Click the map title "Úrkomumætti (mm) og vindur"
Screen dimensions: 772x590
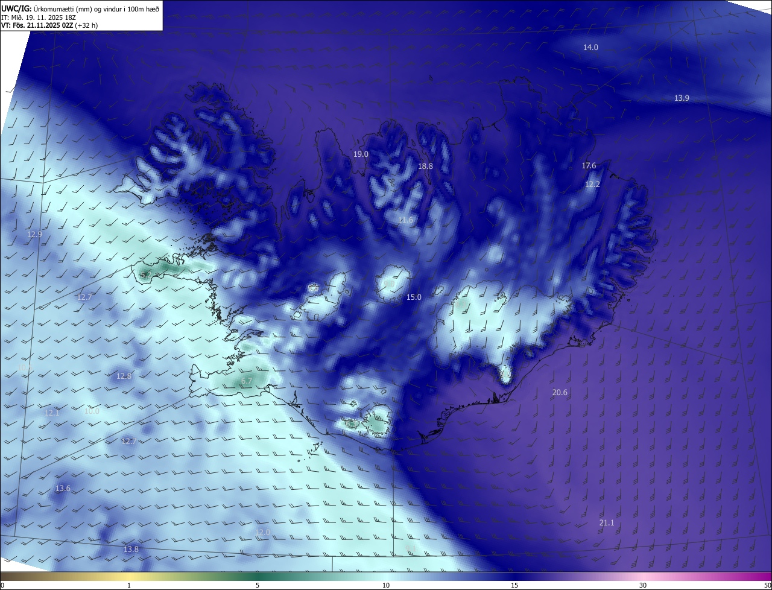pyautogui.click(x=77, y=8)
